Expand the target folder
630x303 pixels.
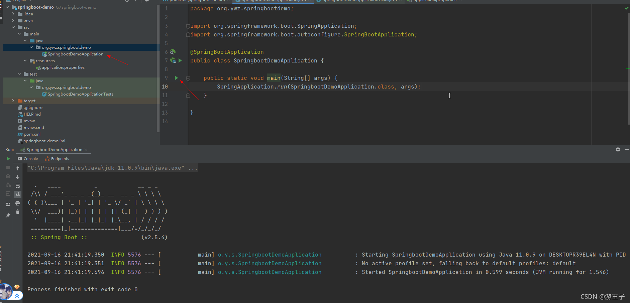coord(13,101)
